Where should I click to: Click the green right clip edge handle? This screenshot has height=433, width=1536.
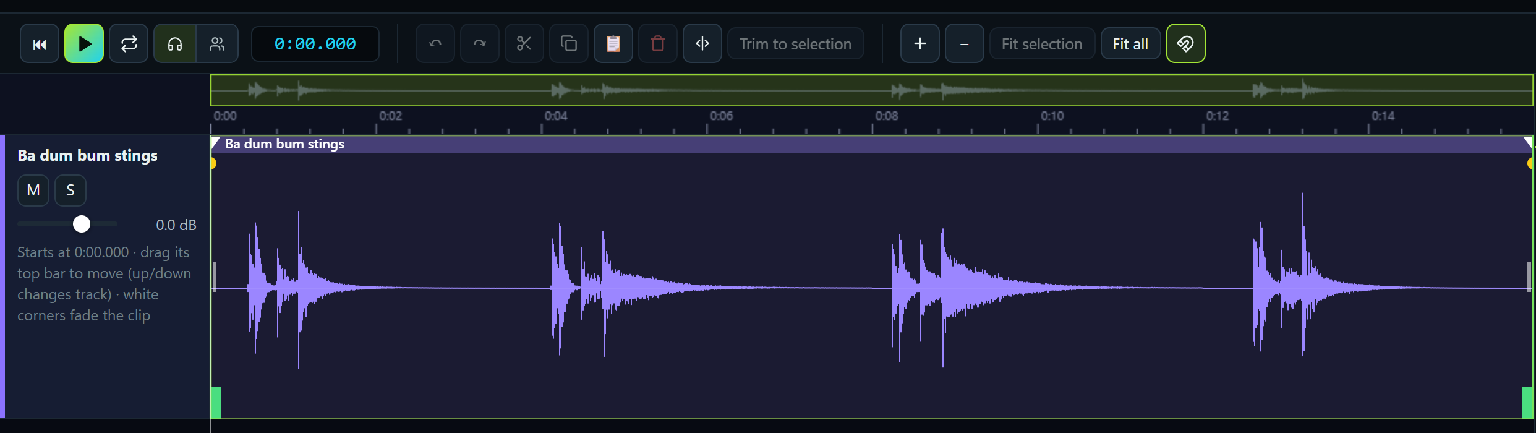tap(1527, 403)
